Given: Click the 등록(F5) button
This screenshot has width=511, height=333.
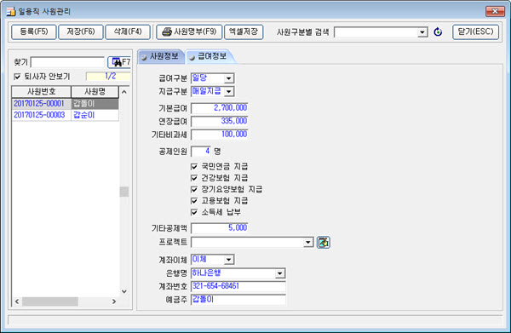Looking at the screenshot, I should click(x=34, y=32).
